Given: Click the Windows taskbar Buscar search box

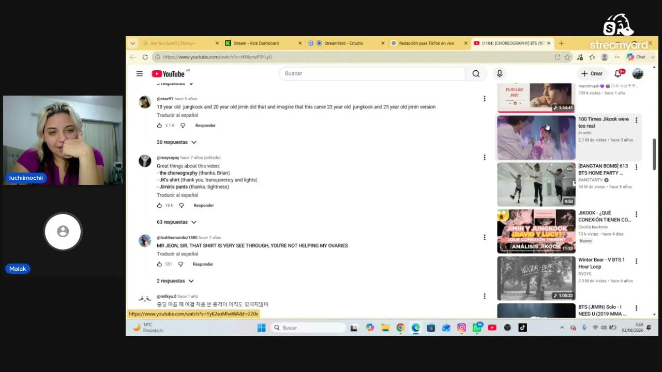Looking at the screenshot, I should [x=308, y=328].
